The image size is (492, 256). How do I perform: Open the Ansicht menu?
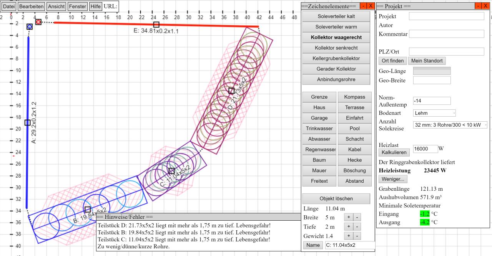point(56,7)
